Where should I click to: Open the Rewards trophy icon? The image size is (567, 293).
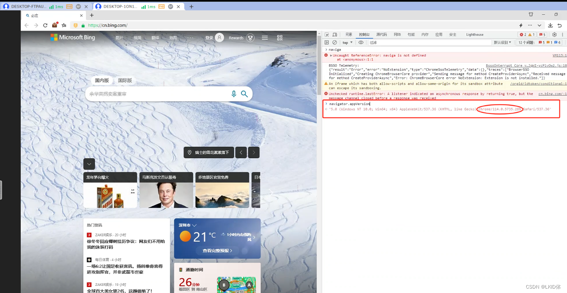(250, 37)
